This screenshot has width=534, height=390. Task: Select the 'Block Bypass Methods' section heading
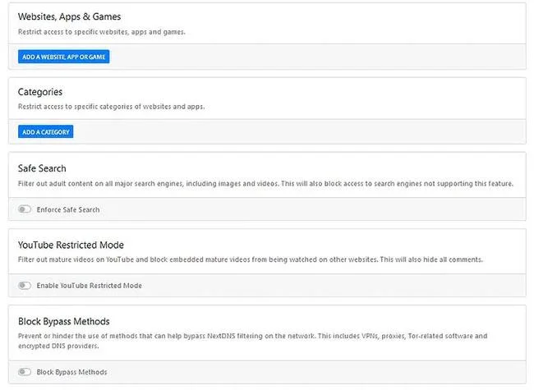tap(64, 321)
